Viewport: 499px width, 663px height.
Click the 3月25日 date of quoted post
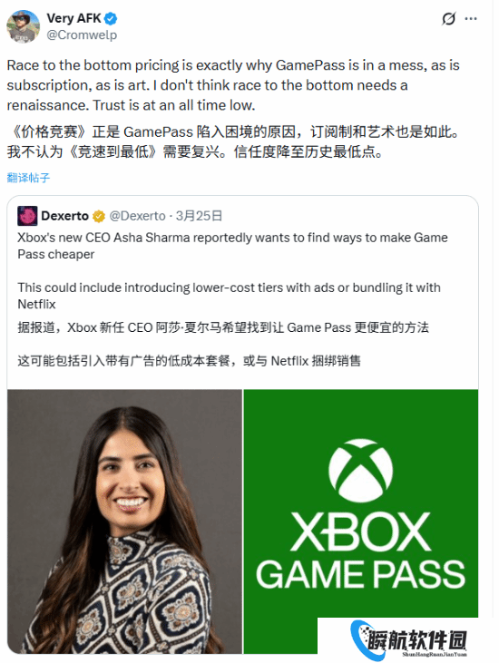tap(199, 216)
